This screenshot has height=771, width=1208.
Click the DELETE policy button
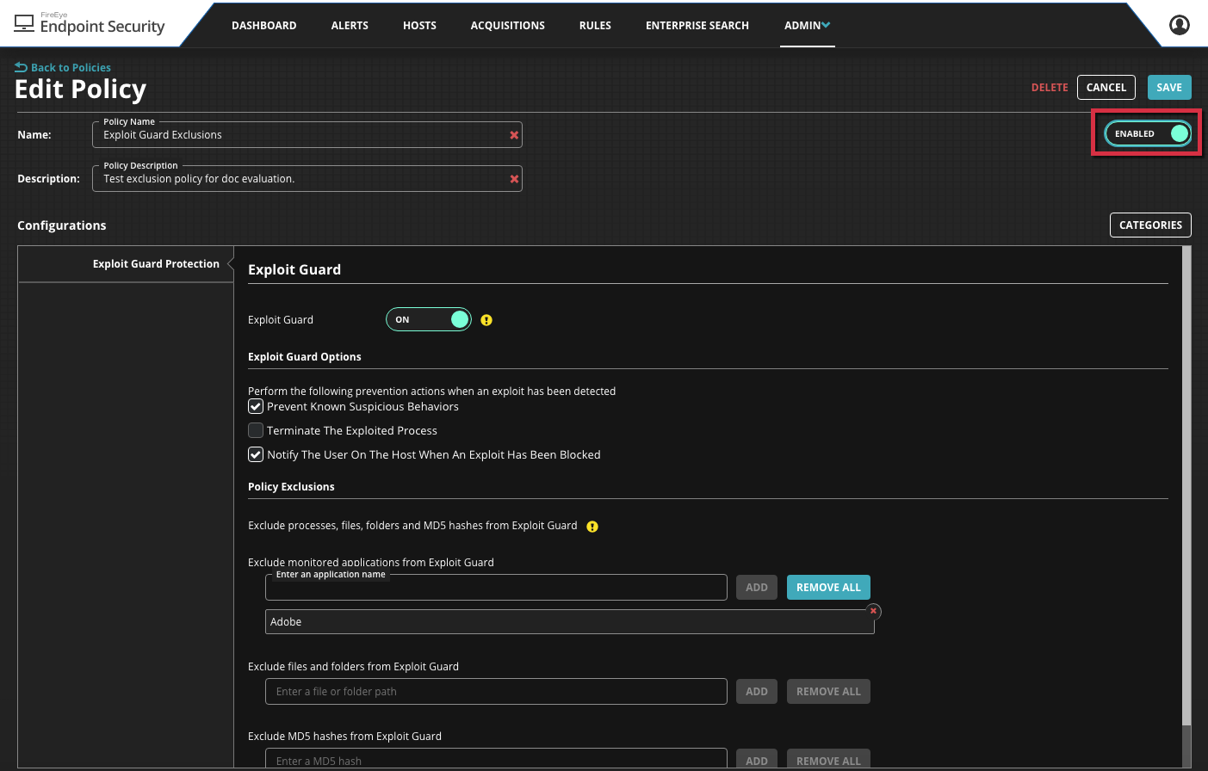[x=1050, y=87]
